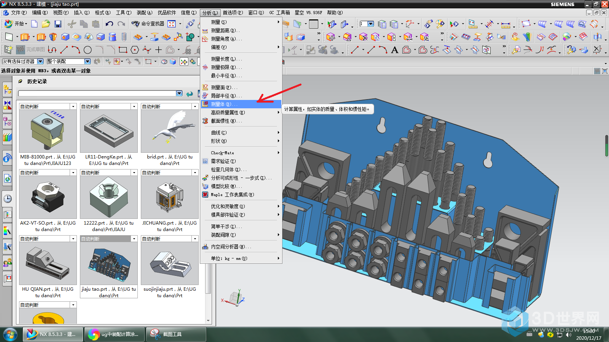Select the Sketch in task environment icon
Image resolution: width=609 pixels, height=342 pixels.
(8, 50)
